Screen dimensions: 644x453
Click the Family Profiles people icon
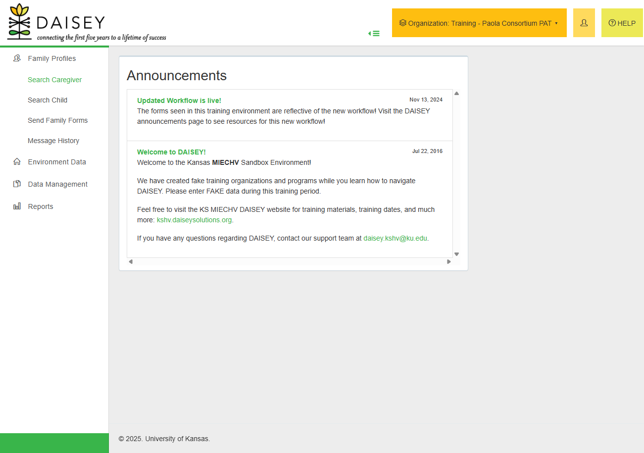17,58
